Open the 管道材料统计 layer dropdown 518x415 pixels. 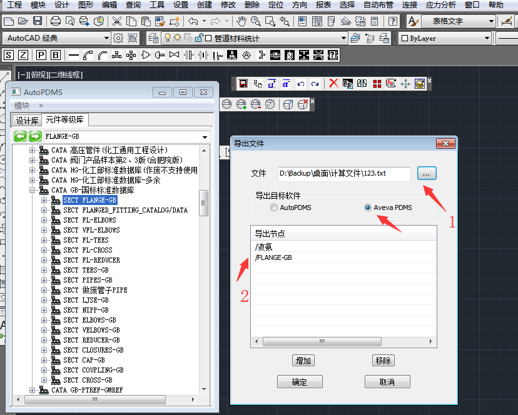[343, 38]
